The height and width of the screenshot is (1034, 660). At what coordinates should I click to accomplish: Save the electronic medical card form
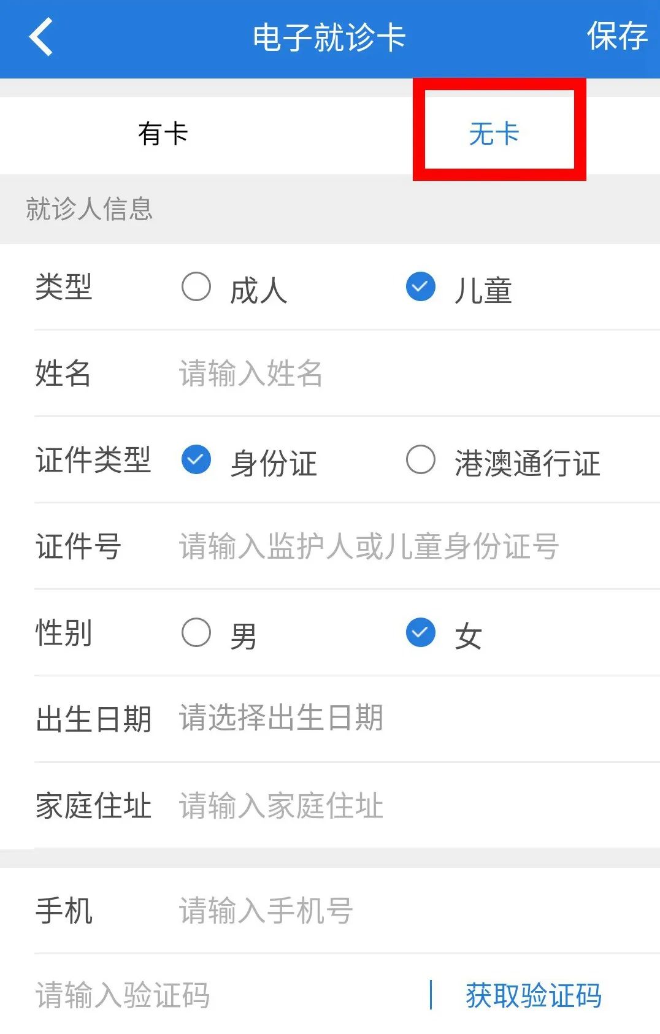[616, 37]
